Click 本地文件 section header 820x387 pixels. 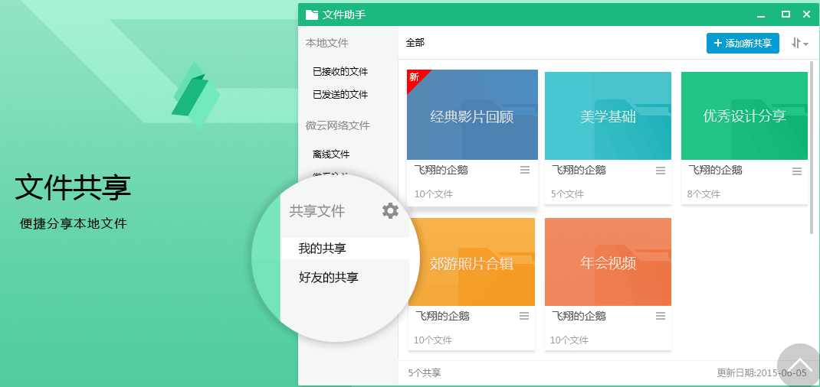(x=326, y=44)
